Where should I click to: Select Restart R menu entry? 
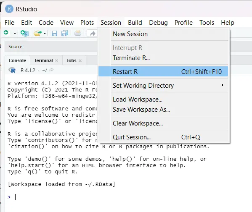(x=163, y=71)
